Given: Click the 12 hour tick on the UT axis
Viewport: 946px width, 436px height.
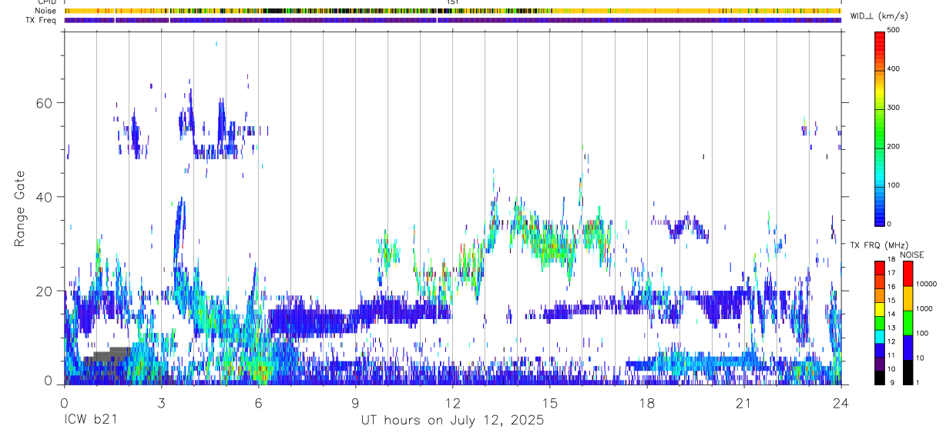Looking at the screenshot, I should [453, 401].
